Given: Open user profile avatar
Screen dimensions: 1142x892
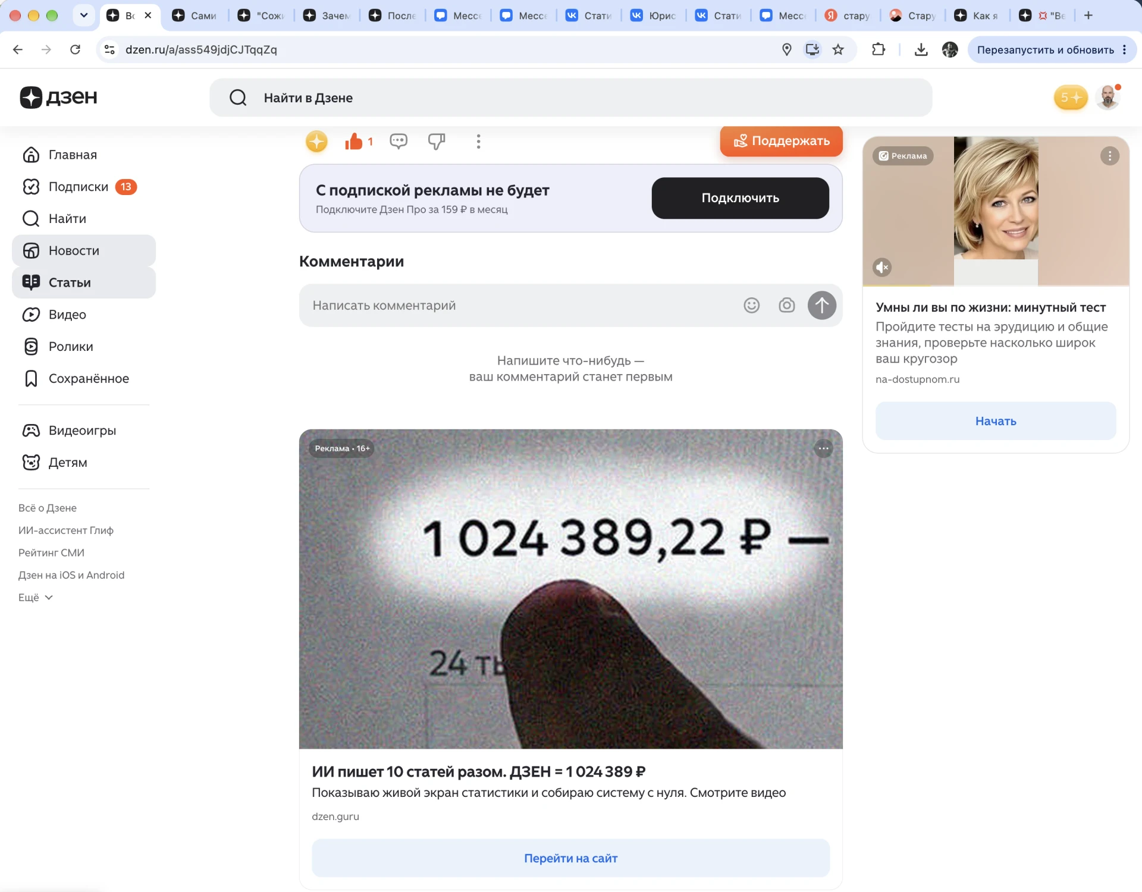Looking at the screenshot, I should click(x=1108, y=97).
